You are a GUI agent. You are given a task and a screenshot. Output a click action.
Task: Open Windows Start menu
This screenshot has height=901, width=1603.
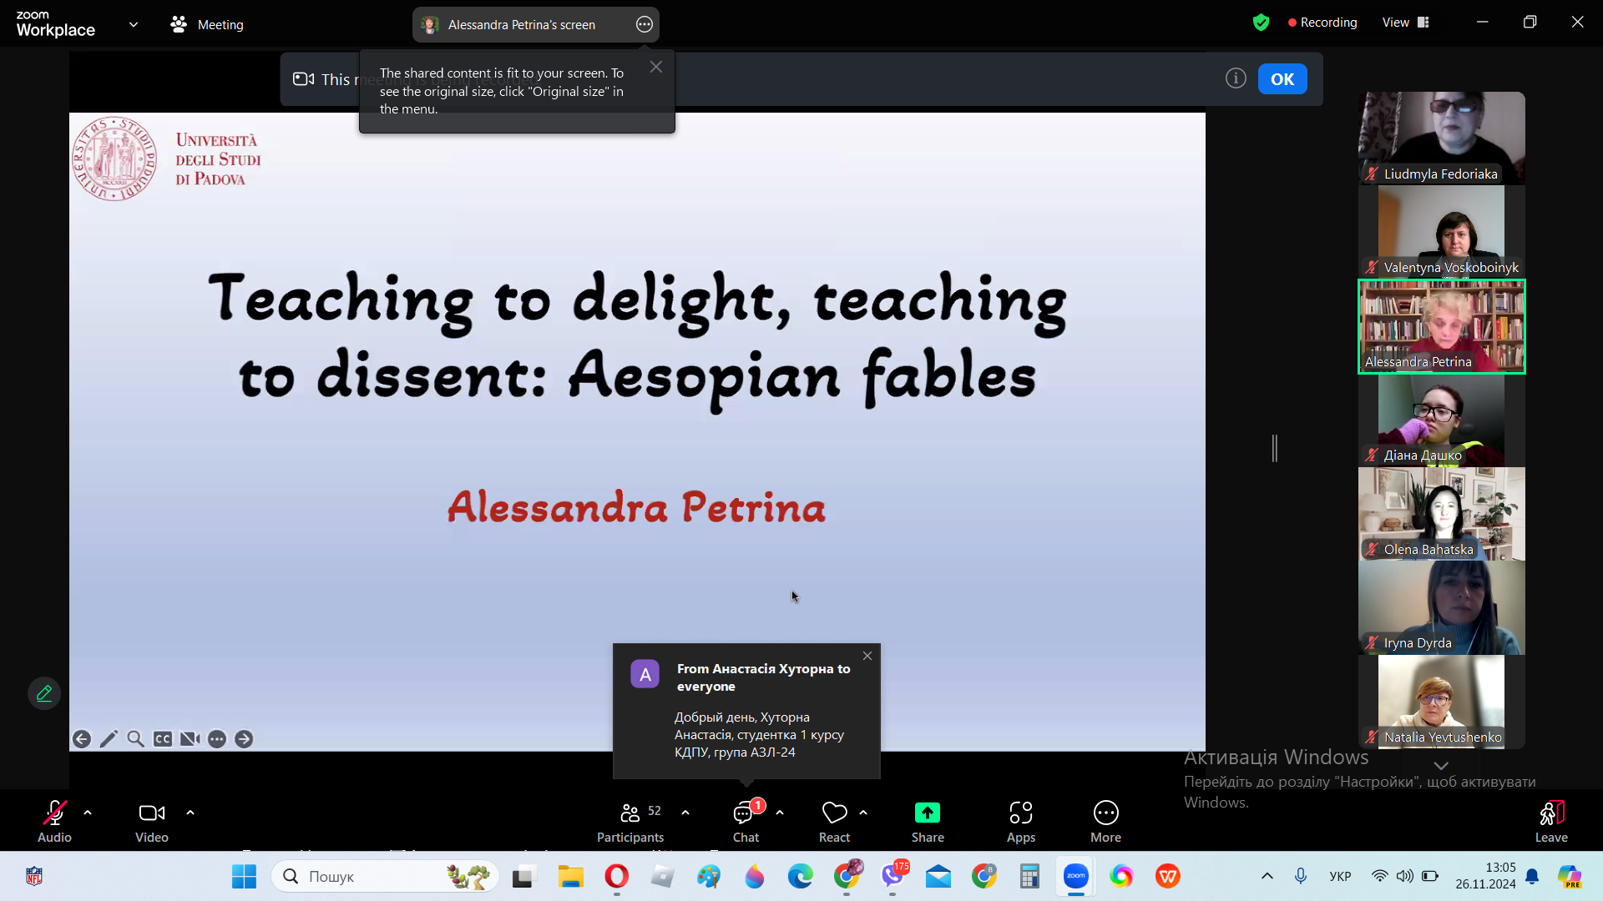point(244,877)
